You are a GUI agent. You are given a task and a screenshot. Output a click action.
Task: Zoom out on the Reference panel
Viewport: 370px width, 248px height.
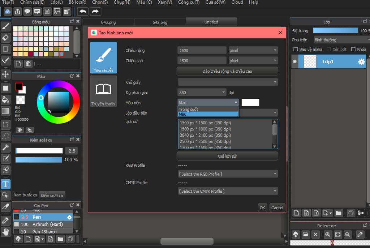pos(348,235)
